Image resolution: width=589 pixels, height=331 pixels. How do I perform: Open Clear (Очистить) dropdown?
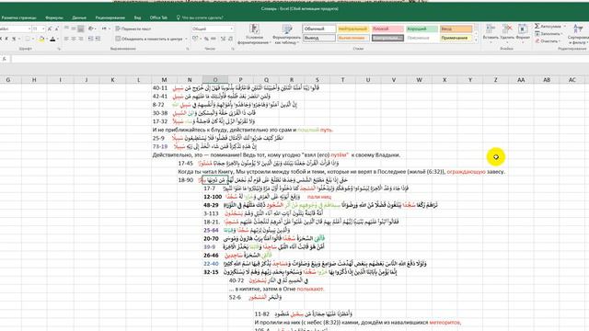click(x=548, y=41)
